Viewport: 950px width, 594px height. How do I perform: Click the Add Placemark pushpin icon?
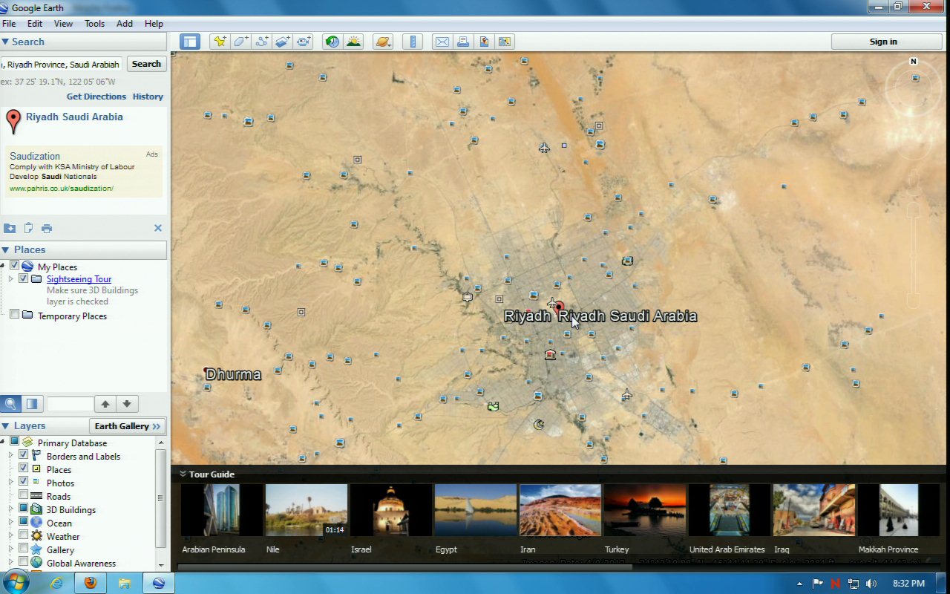point(219,42)
